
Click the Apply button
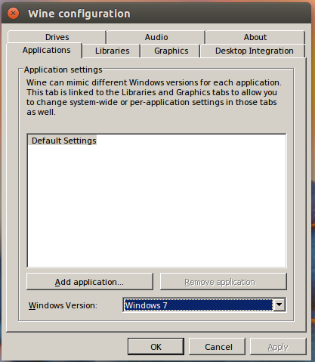(278, 347)
